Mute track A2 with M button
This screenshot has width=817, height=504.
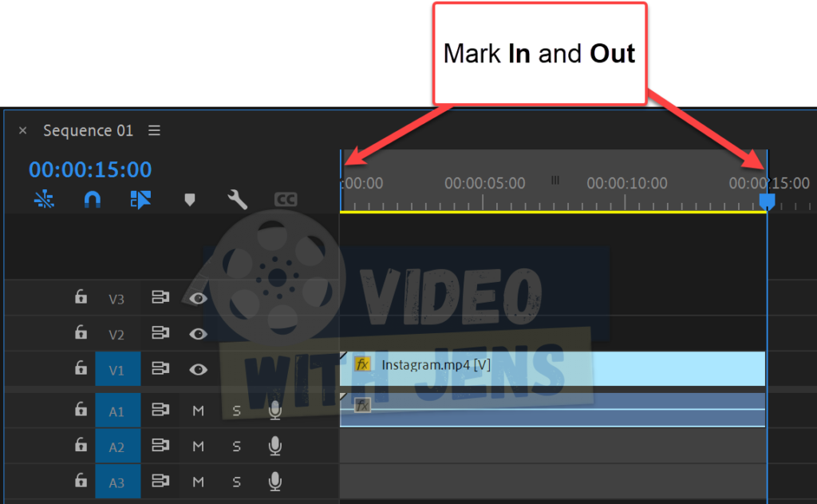[198, 446]
